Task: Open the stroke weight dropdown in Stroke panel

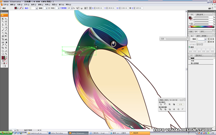Action: [205, 39]
